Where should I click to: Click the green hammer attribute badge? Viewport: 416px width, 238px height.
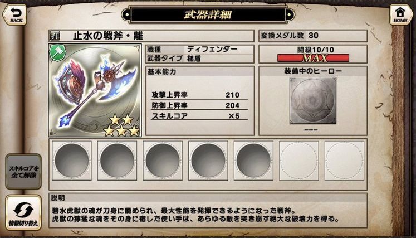coord(58,53)
